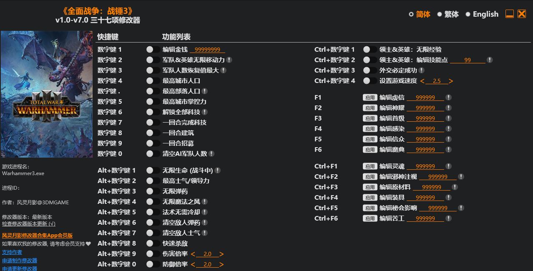Decrease 伤害倍率 with left arrow
This screenshot has width=533, height=271.
[x=193, y=254]
